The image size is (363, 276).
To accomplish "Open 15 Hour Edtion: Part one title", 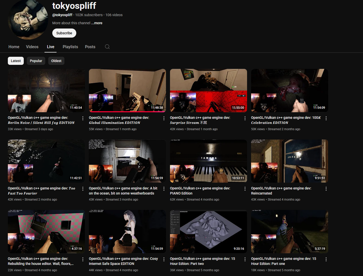I will coord(284,261).
